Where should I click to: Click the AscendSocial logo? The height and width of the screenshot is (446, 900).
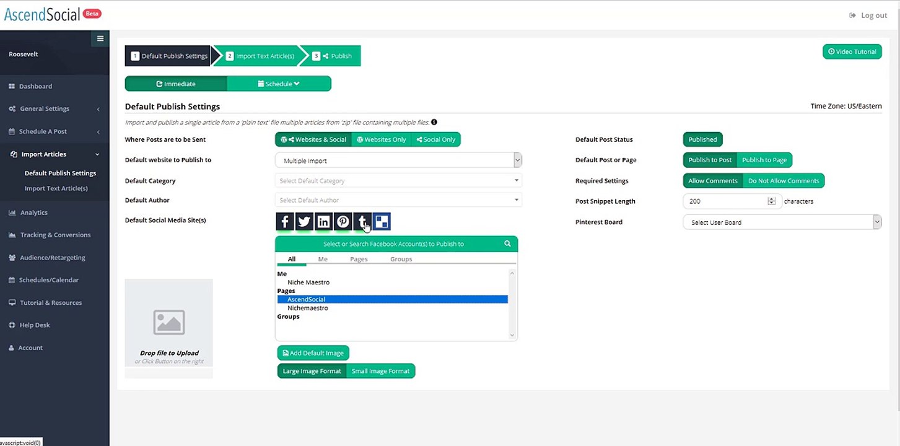[x=42, y=14]
